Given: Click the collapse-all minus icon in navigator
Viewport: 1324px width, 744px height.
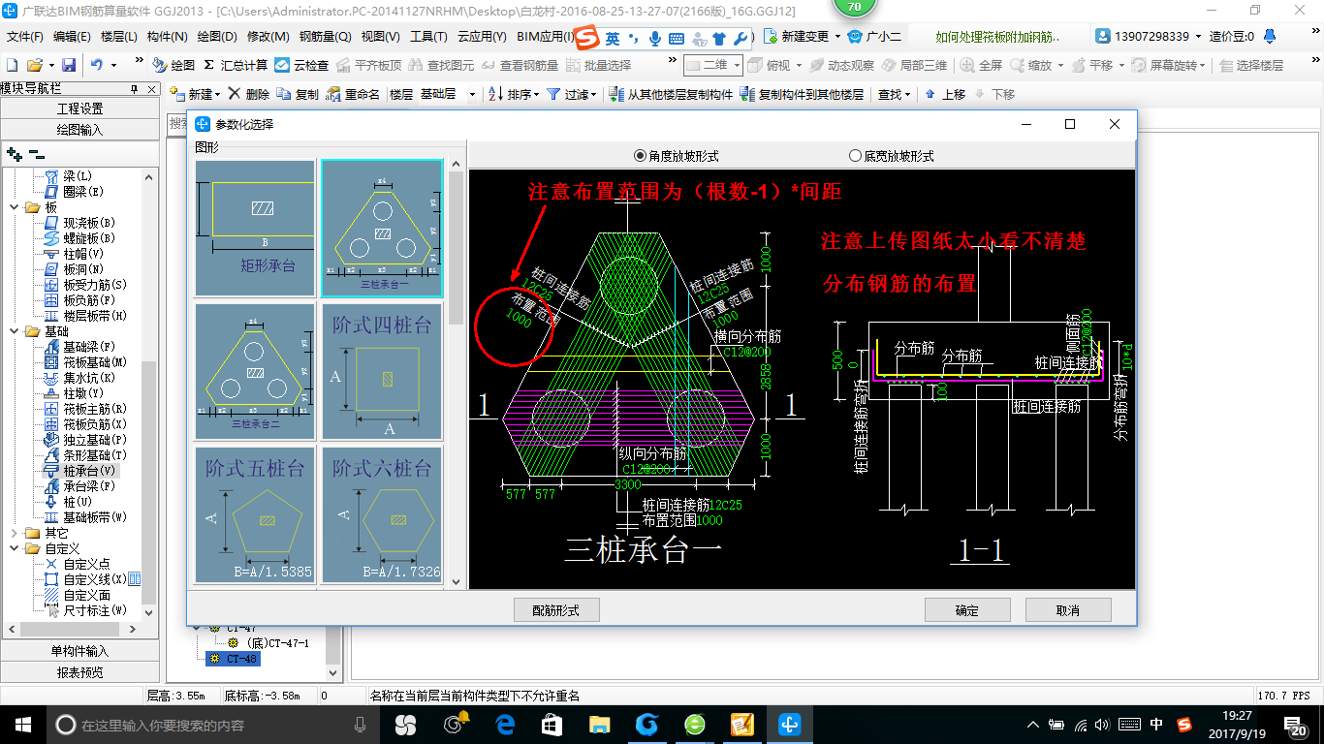Looking at the screenshot, I should [37, 154].
